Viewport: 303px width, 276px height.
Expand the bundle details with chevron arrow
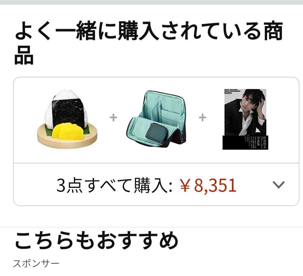tap(278, 184)
